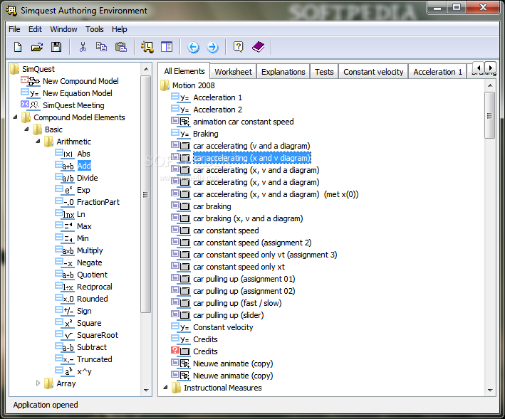This screenshot has height=419, width=505.
Task: Open the File menu
Action: [14, 29]
